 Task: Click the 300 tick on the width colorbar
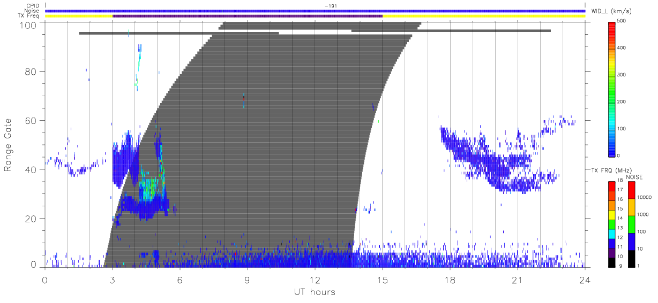tap(622, 75)
